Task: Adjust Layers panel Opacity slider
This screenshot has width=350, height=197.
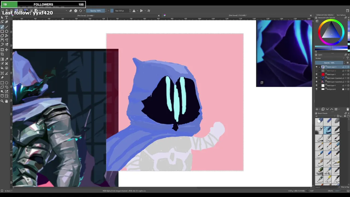Action: pos(329,63)
